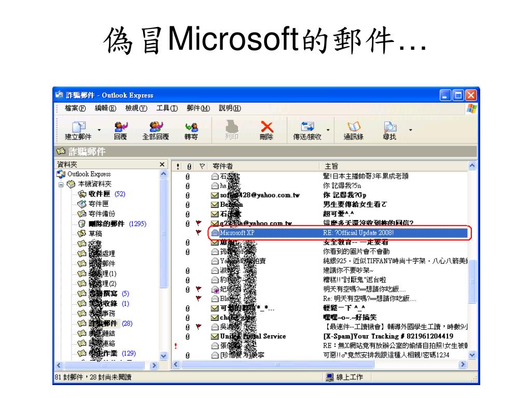531x398 pixels.
Task: Click the 列印 (Print) toolbar icon
Action: point(232,126)
